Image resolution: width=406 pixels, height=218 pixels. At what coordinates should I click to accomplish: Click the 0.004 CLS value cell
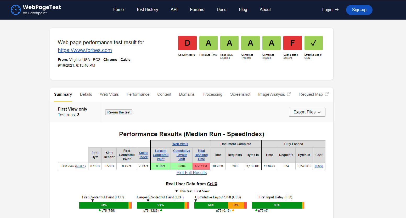pos(182,166)
